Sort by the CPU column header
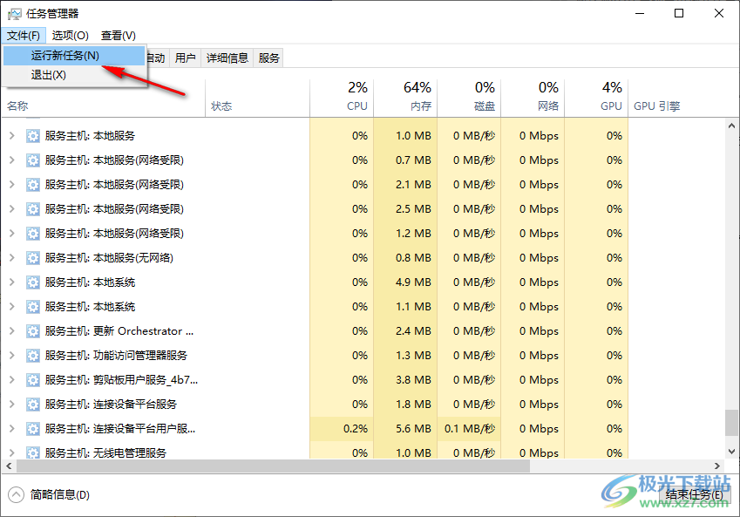This screenshot has width=740, height=517. (x=342, y=99)
